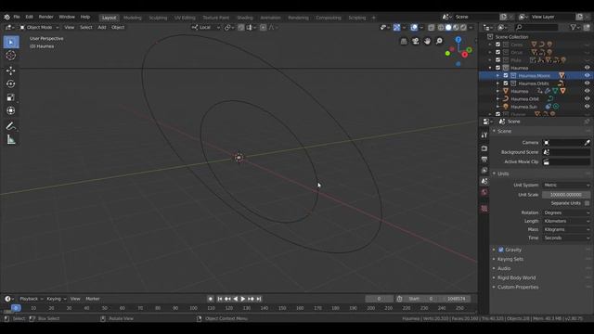Switch to the Modeling workspace tab
The height and width of the screenshot is (334, 594).
click(x=132, y=18)
